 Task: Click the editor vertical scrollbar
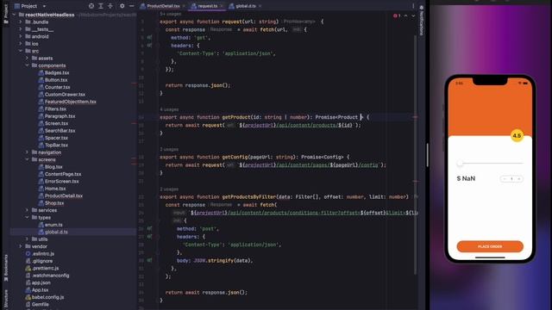416,155
